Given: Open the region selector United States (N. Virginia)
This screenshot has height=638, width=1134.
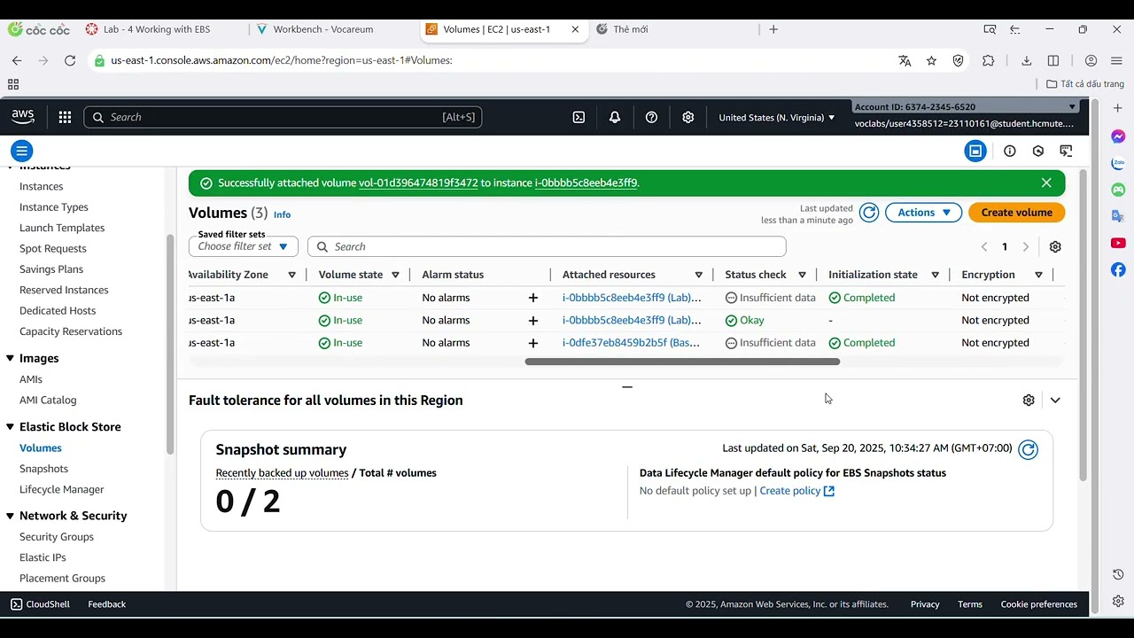Looking at the screenshot, I should [x=776, y=117].
